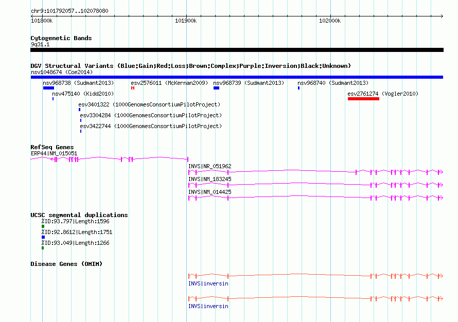Select the small blue esv3422744 marker
The height and width of the screenshot is (322, 458).
81,131
